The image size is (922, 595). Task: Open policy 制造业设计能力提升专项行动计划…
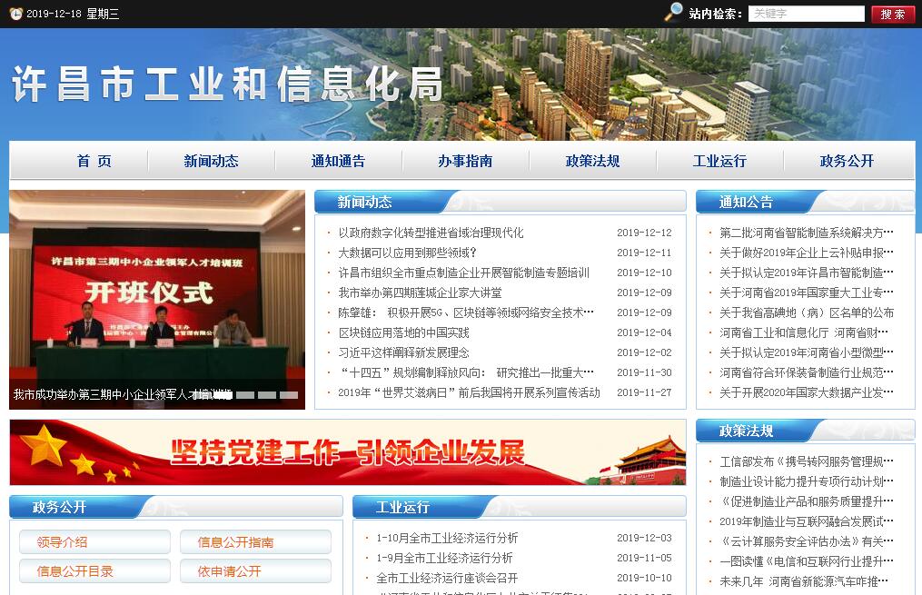click(806, 481)
